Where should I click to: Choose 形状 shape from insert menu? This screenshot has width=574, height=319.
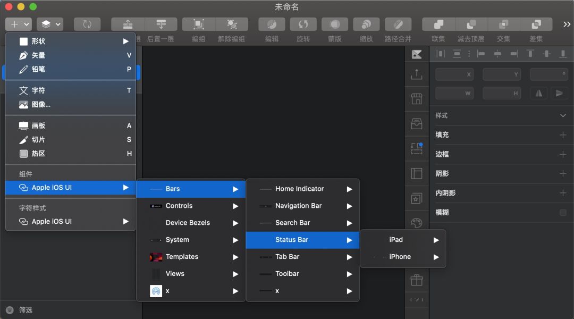71,41
